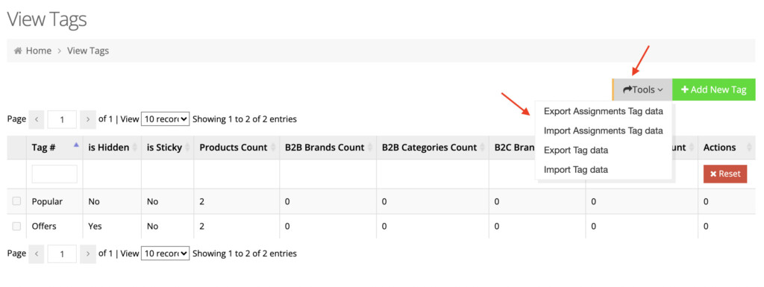Click the Add New Tag button

point(714,89)
